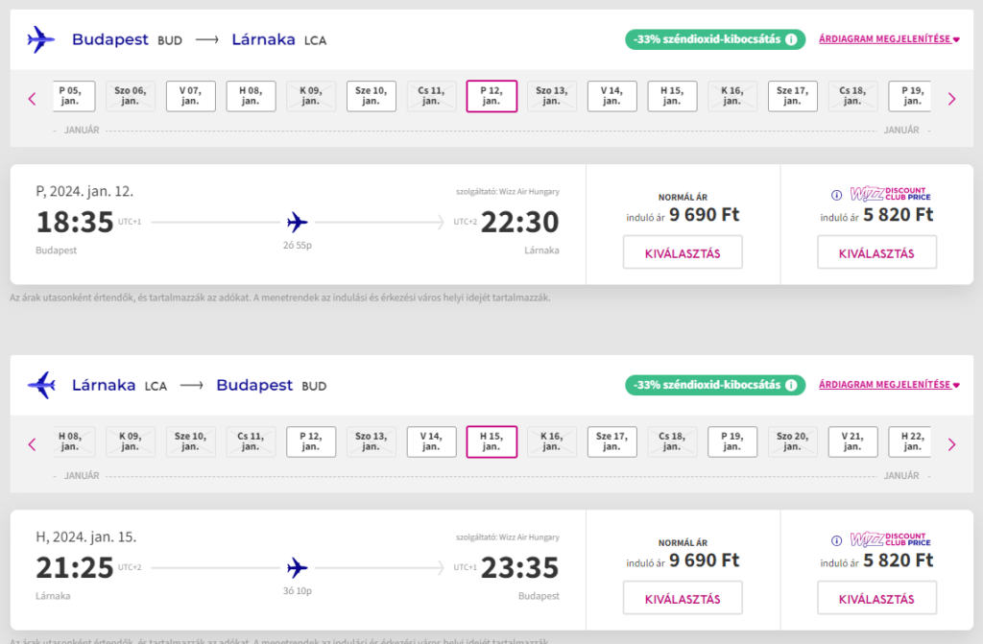This screenshot has width=983, height=644.
Task: Select outbound date Sze 10, jan.
Action: click(372, 96)
